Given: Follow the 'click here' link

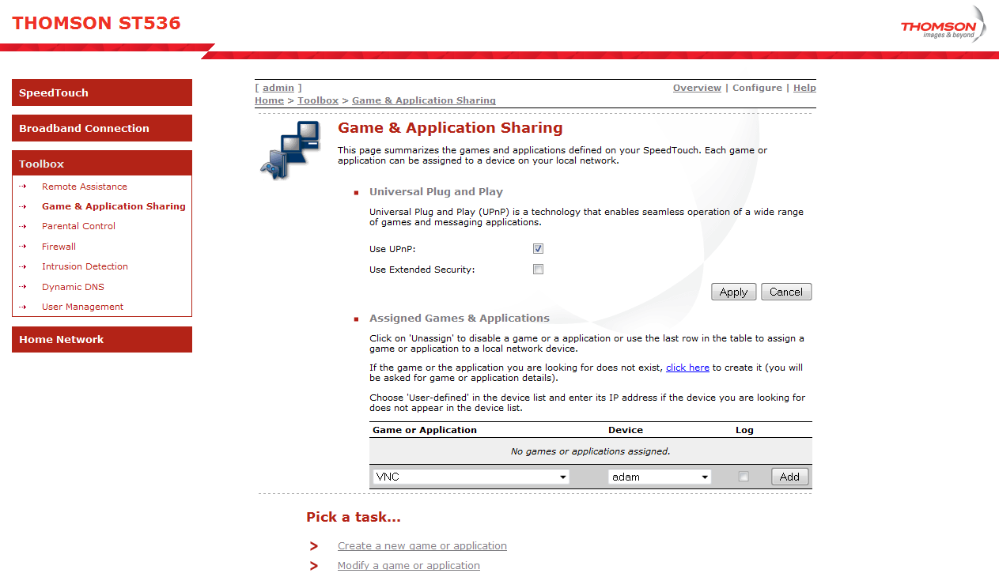Looking at the screenshot, I should [x=687, y=368].
